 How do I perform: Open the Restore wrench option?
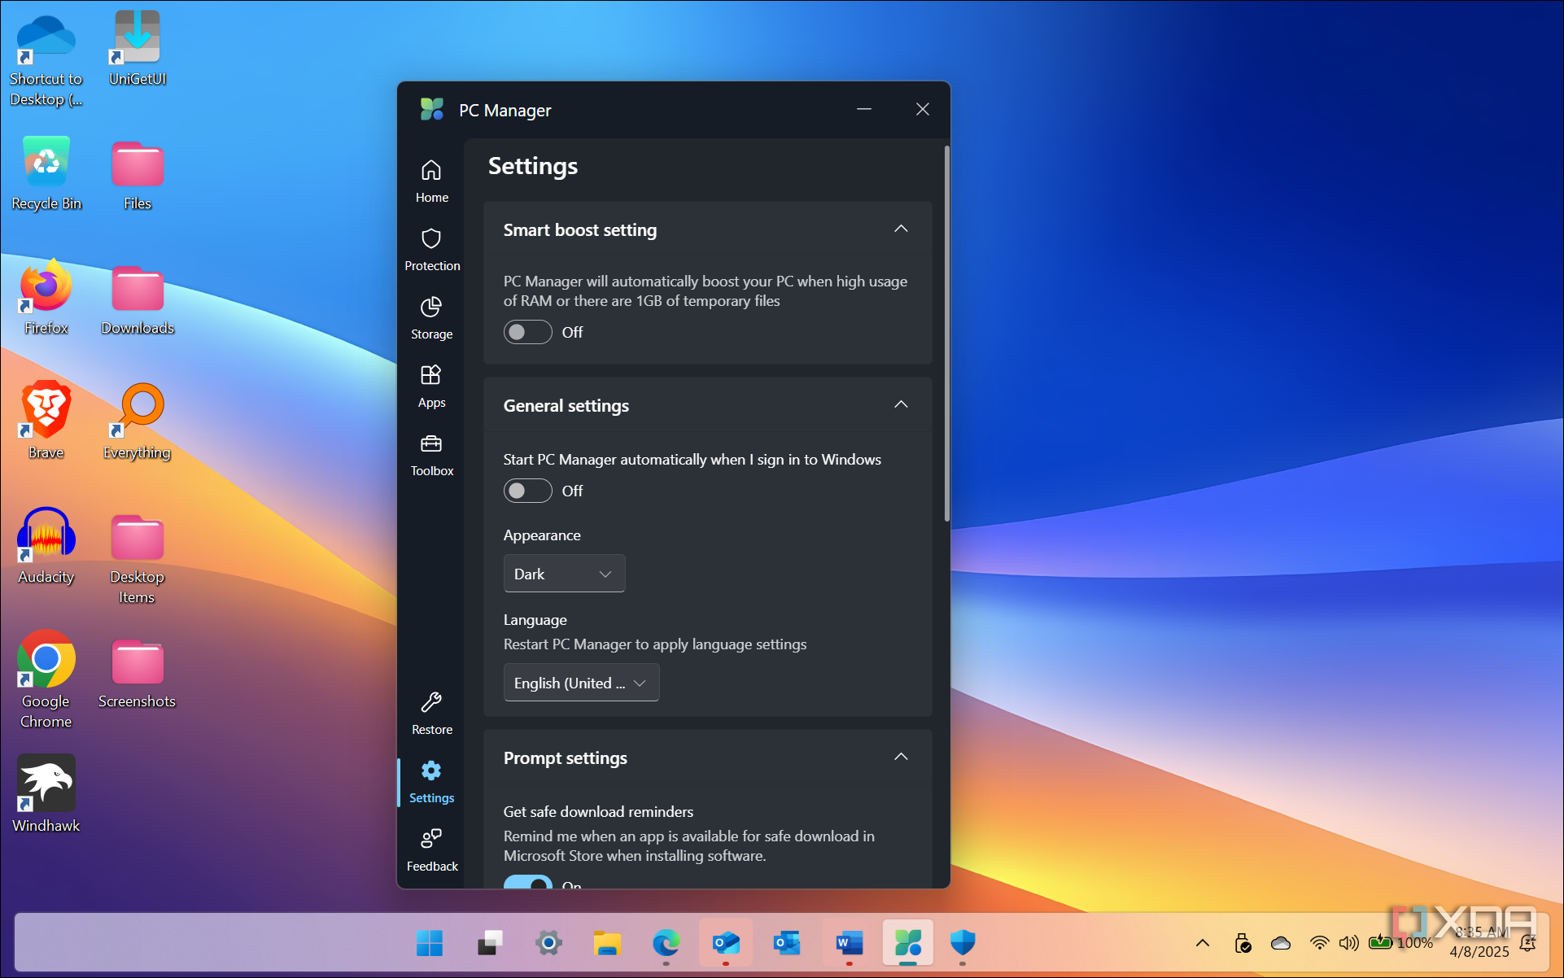[431, 714]
